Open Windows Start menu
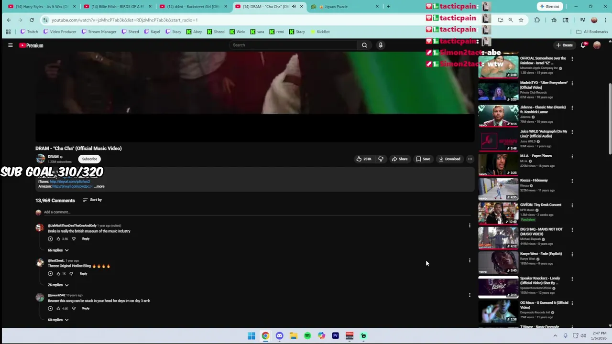 coord(251,336)
